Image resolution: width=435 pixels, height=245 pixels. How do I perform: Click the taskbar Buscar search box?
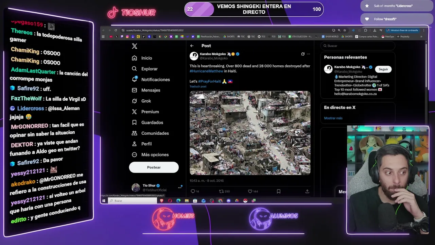[x=132, y=201]
